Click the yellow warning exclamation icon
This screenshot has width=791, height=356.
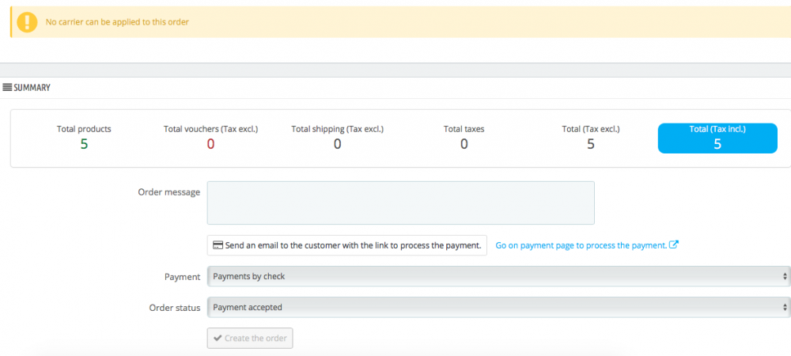[x=25, y=21]
